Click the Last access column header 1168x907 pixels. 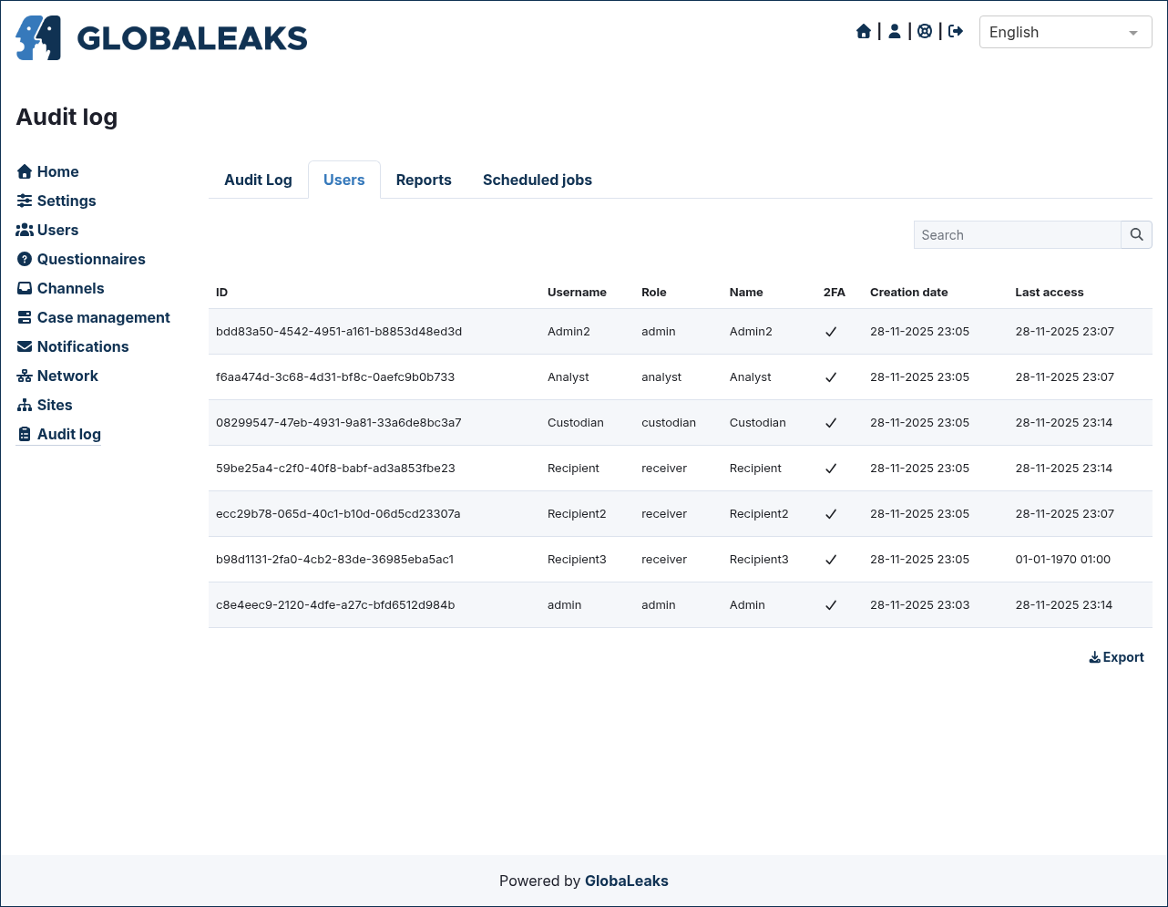pos(1050,293)
